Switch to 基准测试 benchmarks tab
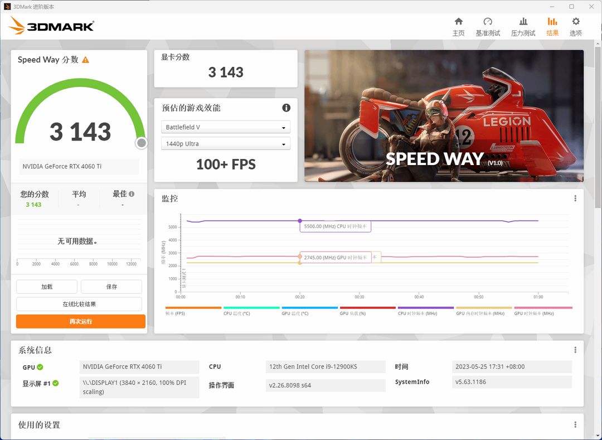 tap(488, 27)
